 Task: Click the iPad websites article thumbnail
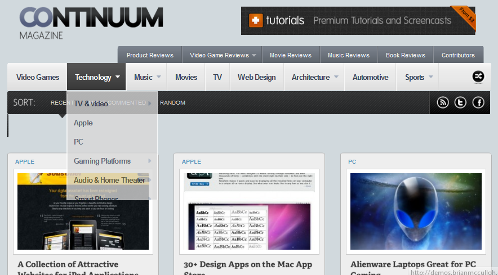(x=83, y=211)
